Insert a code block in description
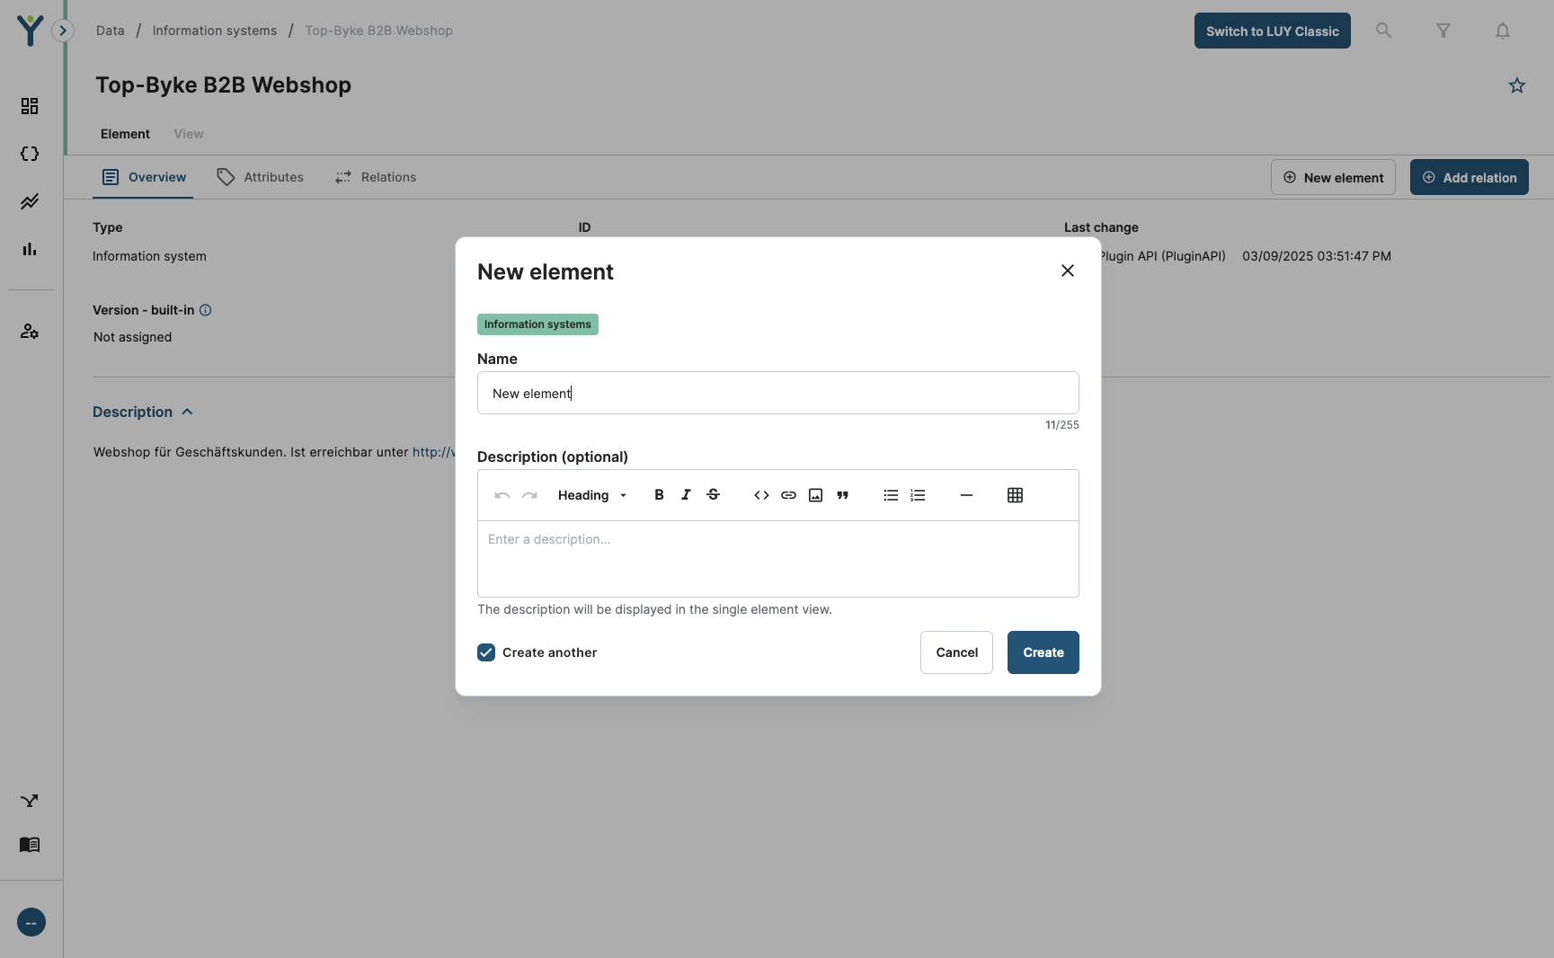Viewport: 1554px width, 958px height. pyautogui.click(x=761, y=495)
